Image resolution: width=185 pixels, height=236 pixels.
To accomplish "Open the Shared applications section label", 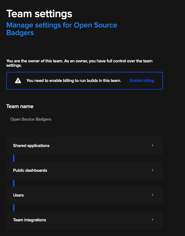I will click(31, 146).
